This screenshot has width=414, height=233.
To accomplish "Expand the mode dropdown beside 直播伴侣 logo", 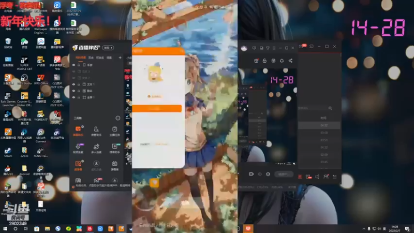I will point(108,48).
